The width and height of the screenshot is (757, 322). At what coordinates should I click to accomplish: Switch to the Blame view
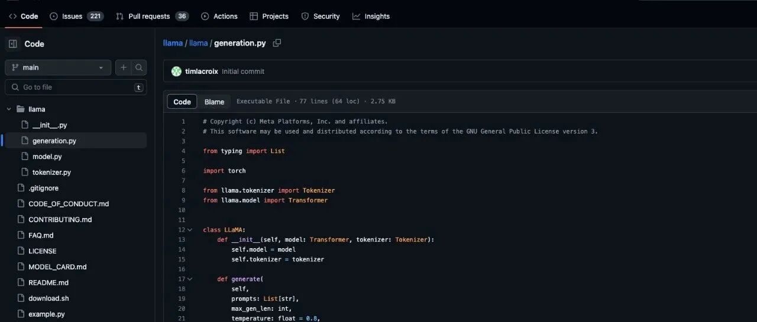[214, 102]
